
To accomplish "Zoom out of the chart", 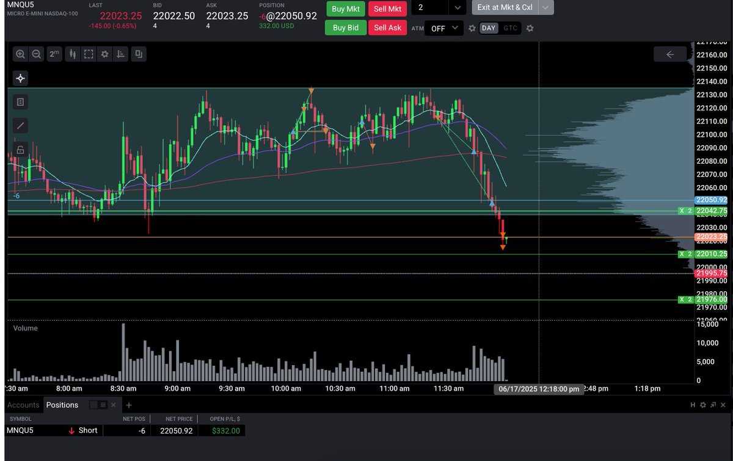I will coord(36,54).
